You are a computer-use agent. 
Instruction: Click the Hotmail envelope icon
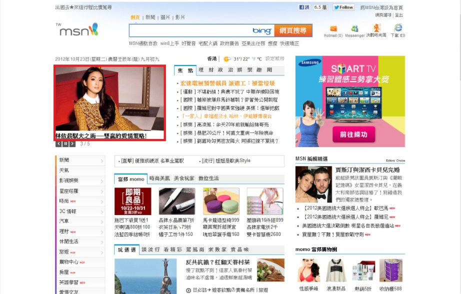pos(333,29)
